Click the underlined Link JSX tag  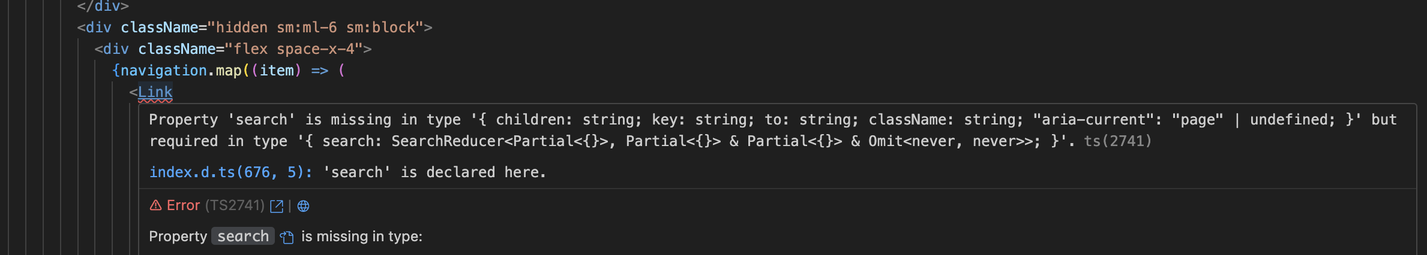155,92
